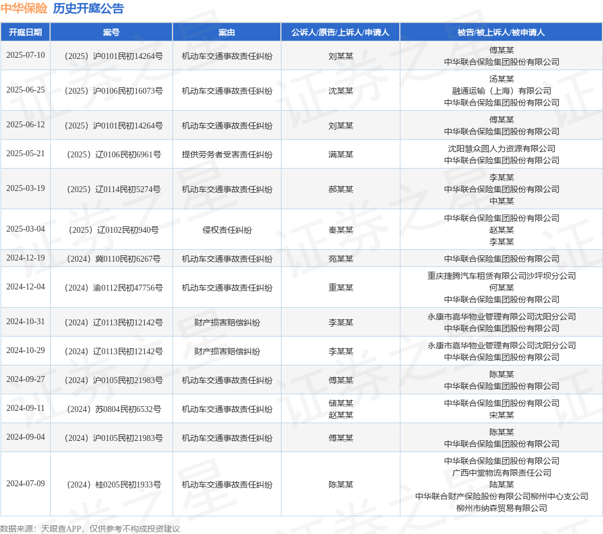Click defendant 中华联合财产保险股份有限公司柳州中心支公司
603x534 pixels.
click(x=502, y=496)
